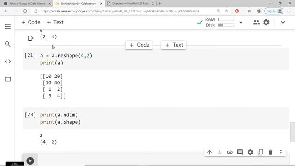Screen dimensions: 295x166
Task: Reload the current page
Action: (25, 11)
